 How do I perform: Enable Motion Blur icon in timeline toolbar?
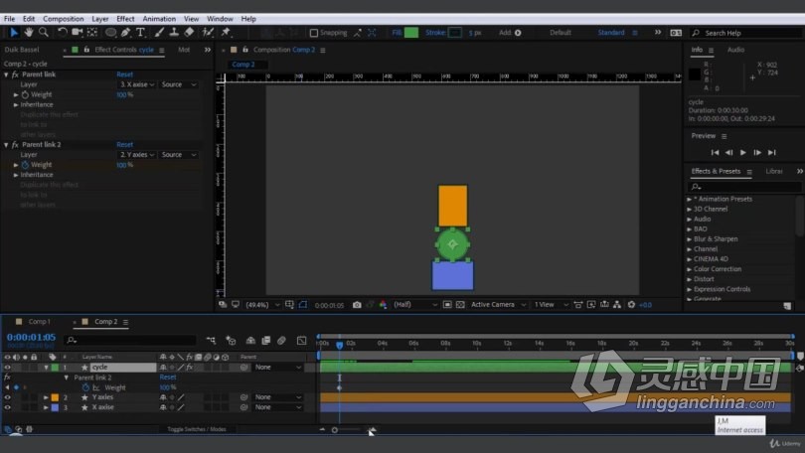[281, 340]
